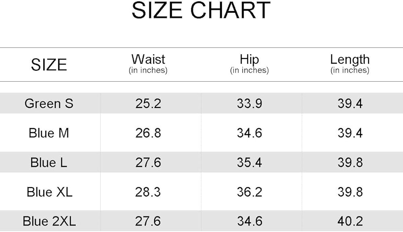The image size is (403, 232).
Task: Select the Blue 2XL waist value 27.6
Action: point(148,221)
